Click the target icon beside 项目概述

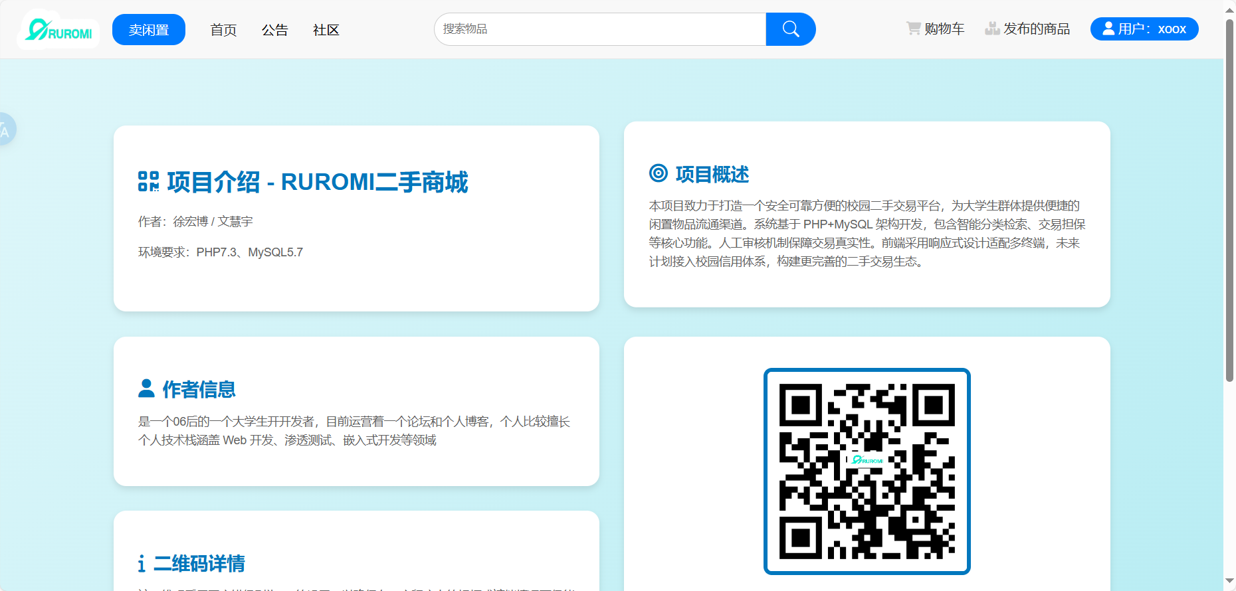tap(659, 173)
